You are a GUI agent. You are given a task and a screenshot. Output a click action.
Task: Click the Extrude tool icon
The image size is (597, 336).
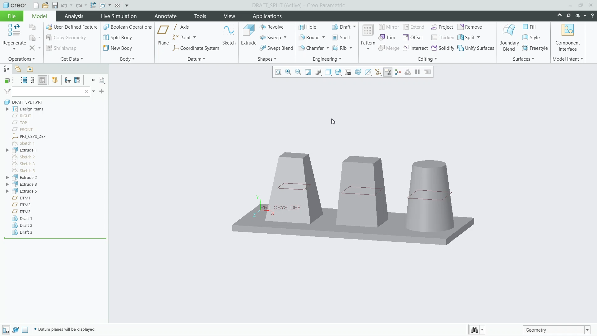[249, 30]
